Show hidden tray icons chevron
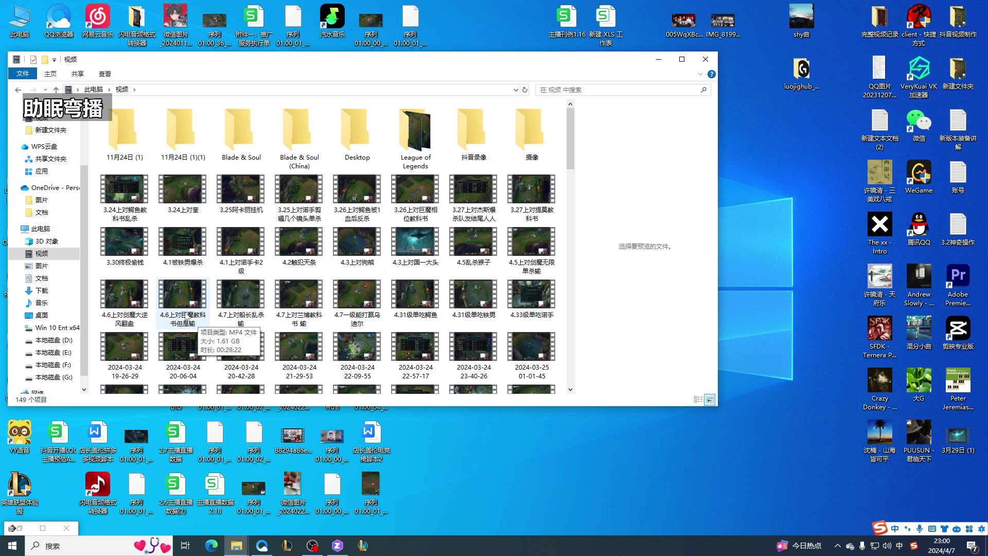 click(x=838, y=546)
